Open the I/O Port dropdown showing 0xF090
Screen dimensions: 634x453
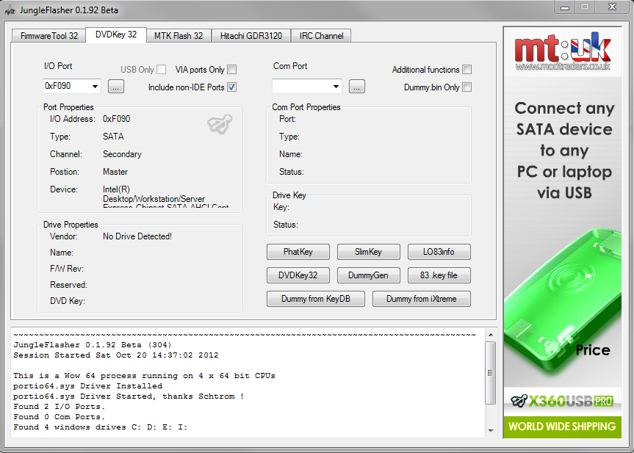[71, 86]
